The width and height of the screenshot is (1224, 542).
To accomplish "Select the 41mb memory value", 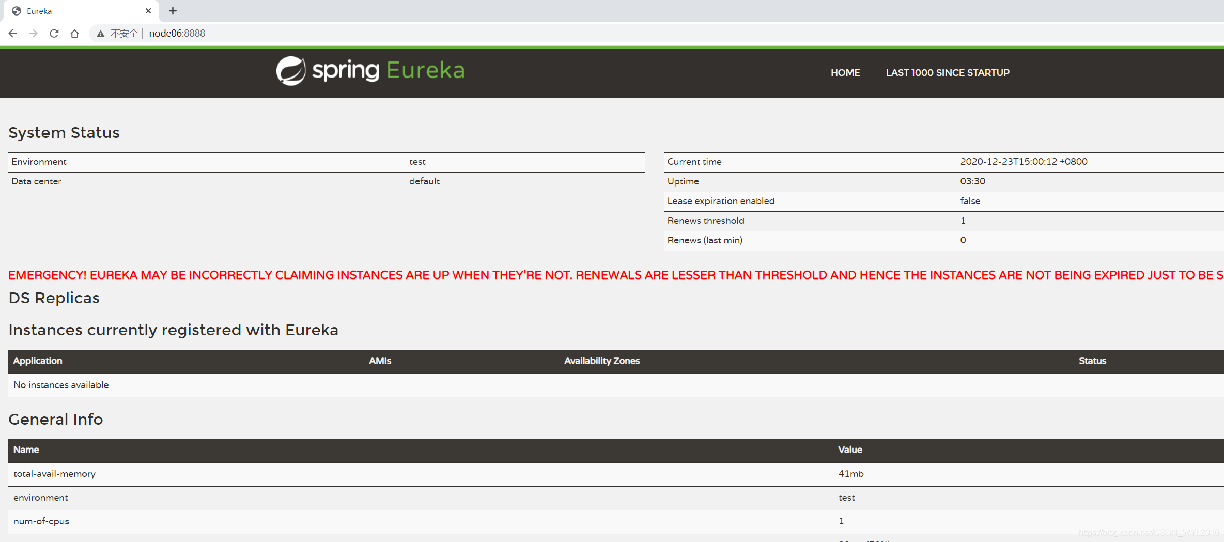I will click(851, 474).
